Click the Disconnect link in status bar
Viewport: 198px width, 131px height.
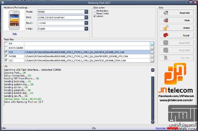(161, 128)
